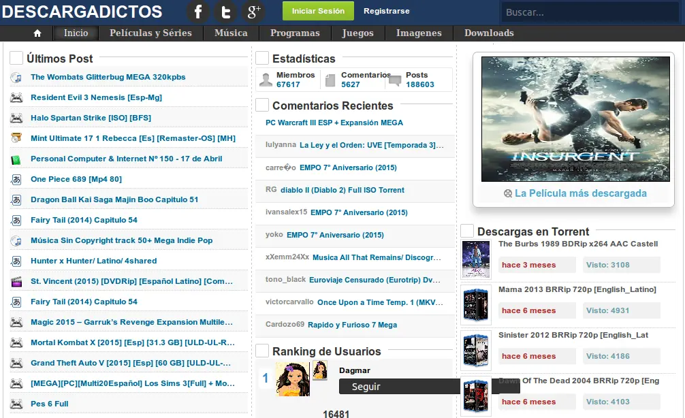Image resolution: width=685 pixels, height=418 pixels.
Task: Open Rapido y Furioso 7 Mega comment link
Action: [x=353, y=325]
